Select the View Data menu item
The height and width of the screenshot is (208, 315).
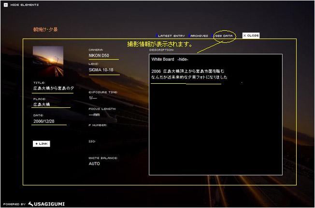pos(223,36)
